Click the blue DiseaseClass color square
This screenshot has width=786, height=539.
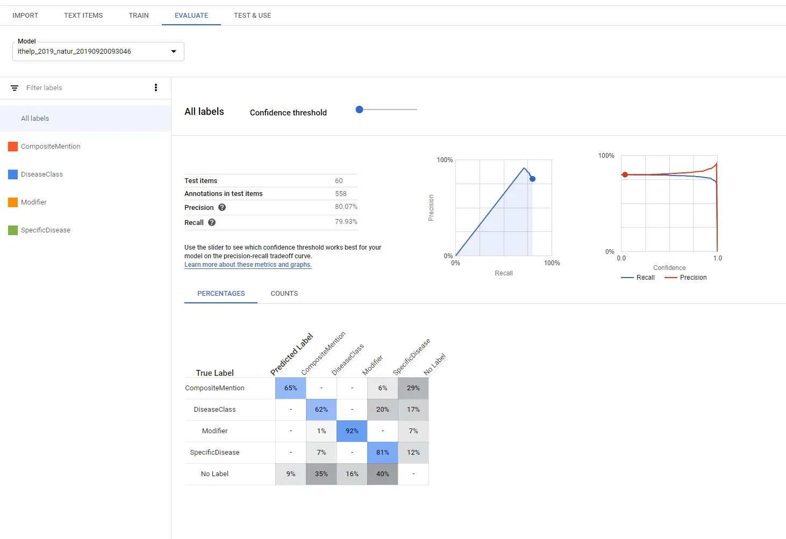(x=13, y=174)
